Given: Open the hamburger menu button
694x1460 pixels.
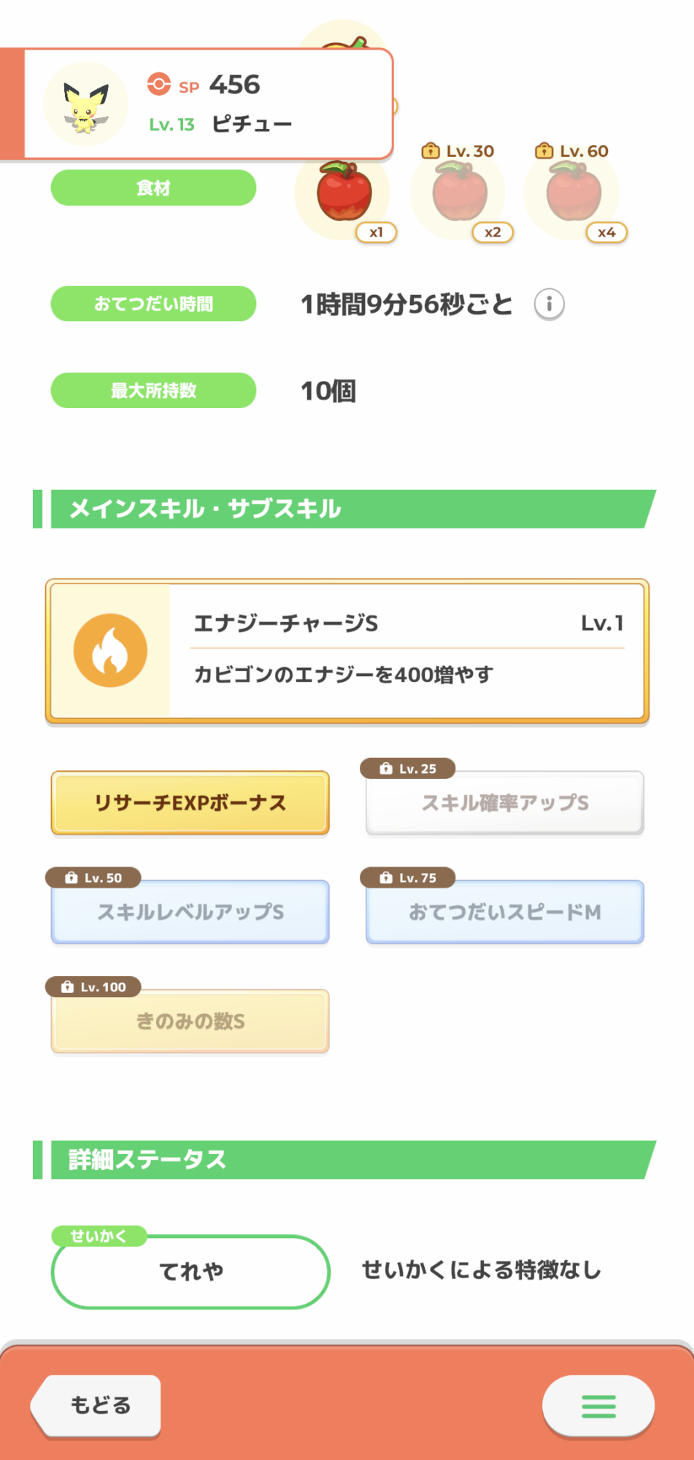Looking at the screenshot, I should (x=598, y=1405).
